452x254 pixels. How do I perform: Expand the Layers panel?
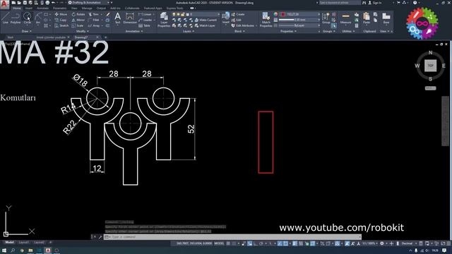[189, 31]
